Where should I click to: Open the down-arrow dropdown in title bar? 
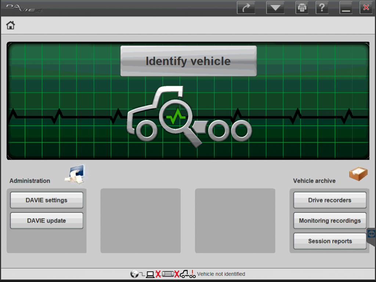[x=275, y=7]
